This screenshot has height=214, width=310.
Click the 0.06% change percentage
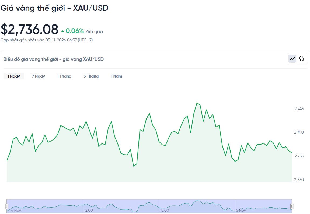pyautogui.click(x=75, y=31)
